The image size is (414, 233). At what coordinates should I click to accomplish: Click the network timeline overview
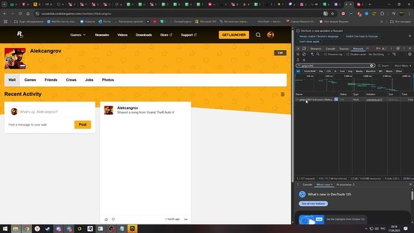click(354, 83)
